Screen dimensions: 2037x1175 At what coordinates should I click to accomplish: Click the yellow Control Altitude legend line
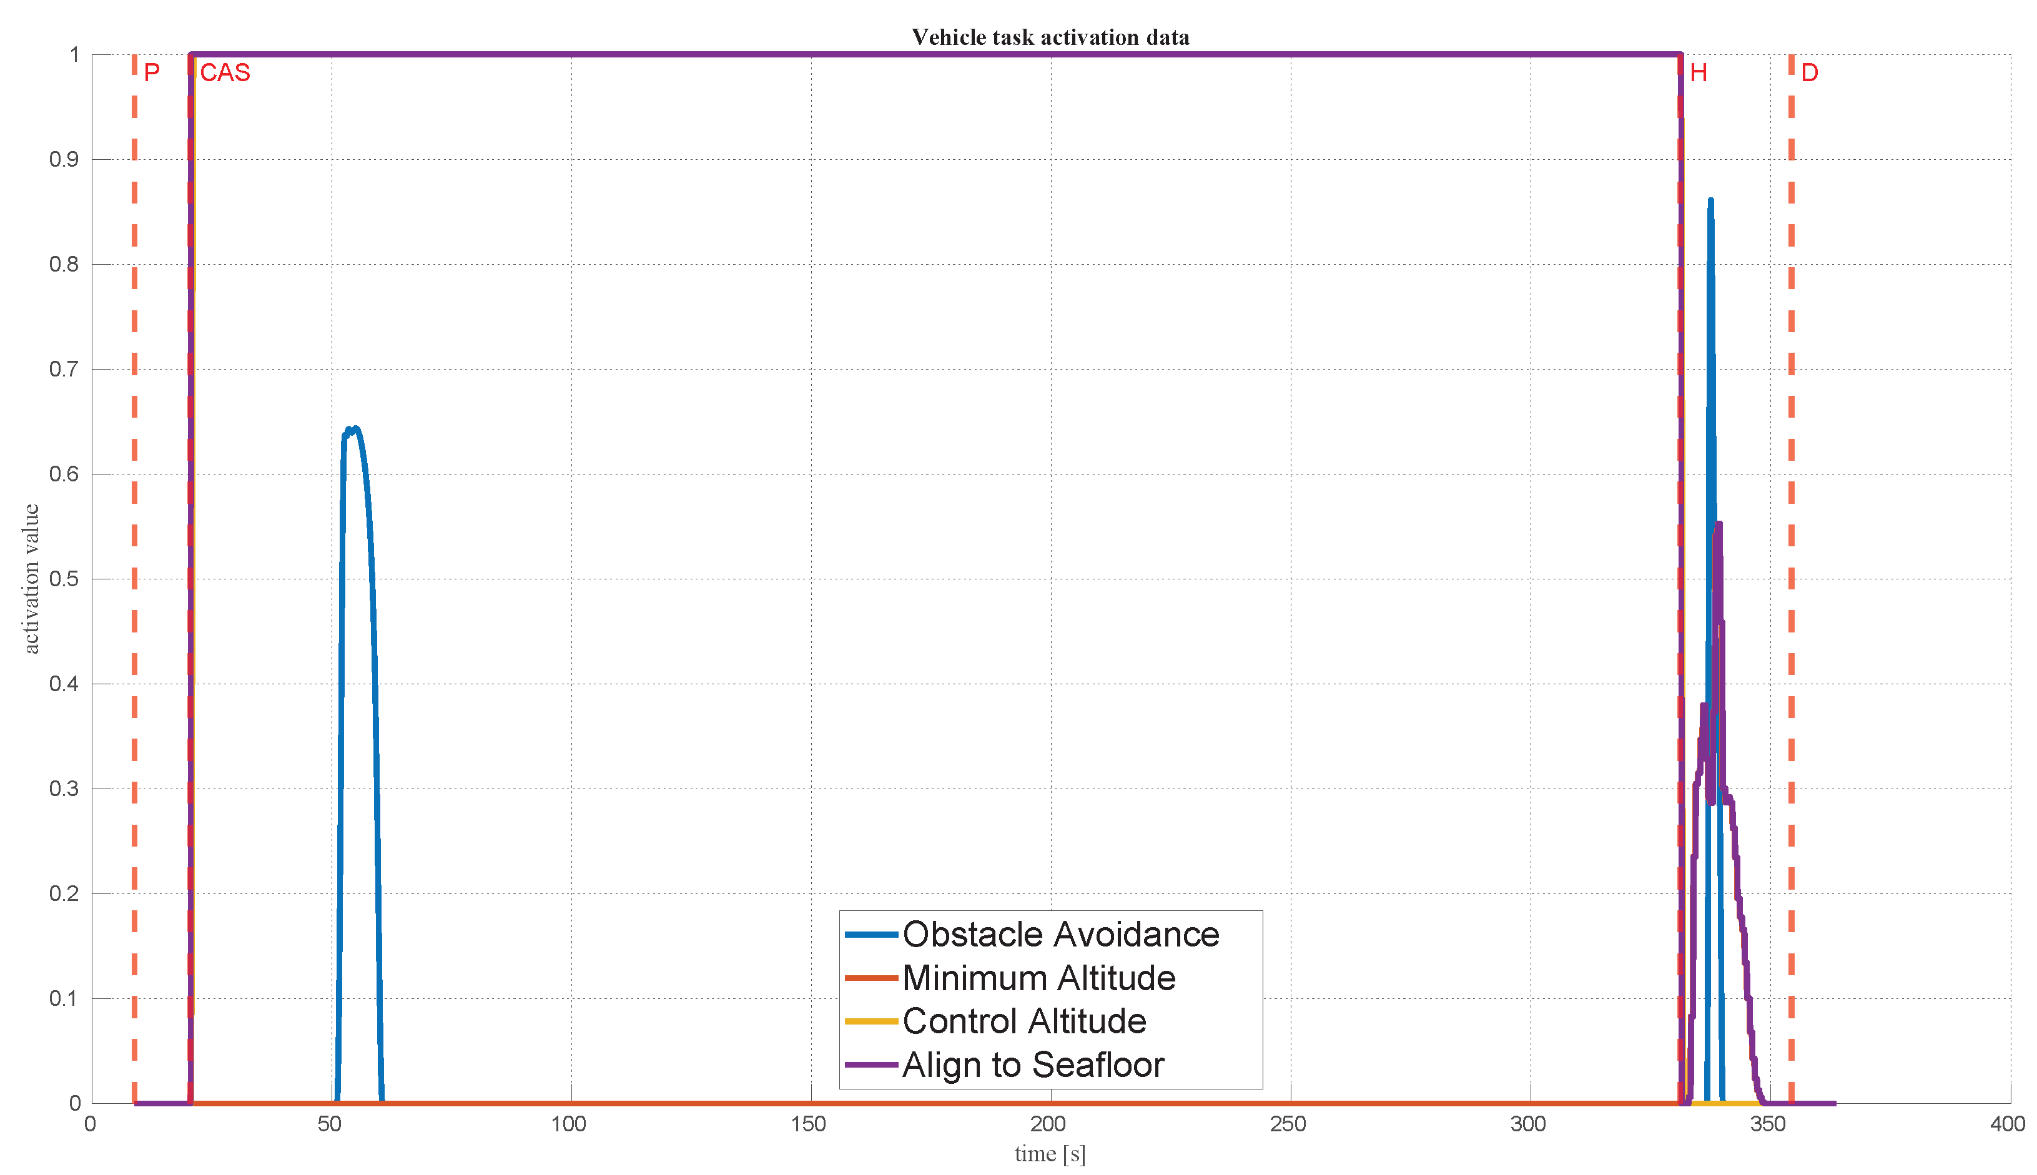click(871, 1021)
